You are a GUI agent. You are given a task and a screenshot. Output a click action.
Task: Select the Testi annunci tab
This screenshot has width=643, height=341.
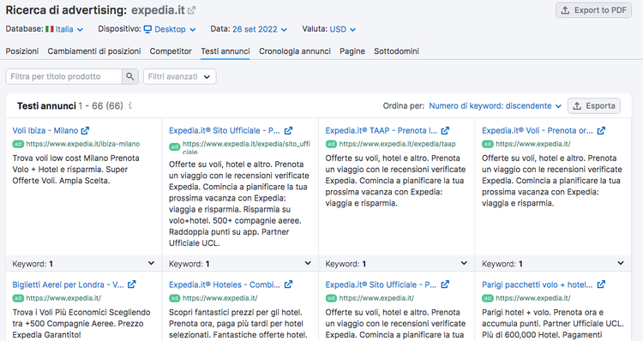pos(225,51)
